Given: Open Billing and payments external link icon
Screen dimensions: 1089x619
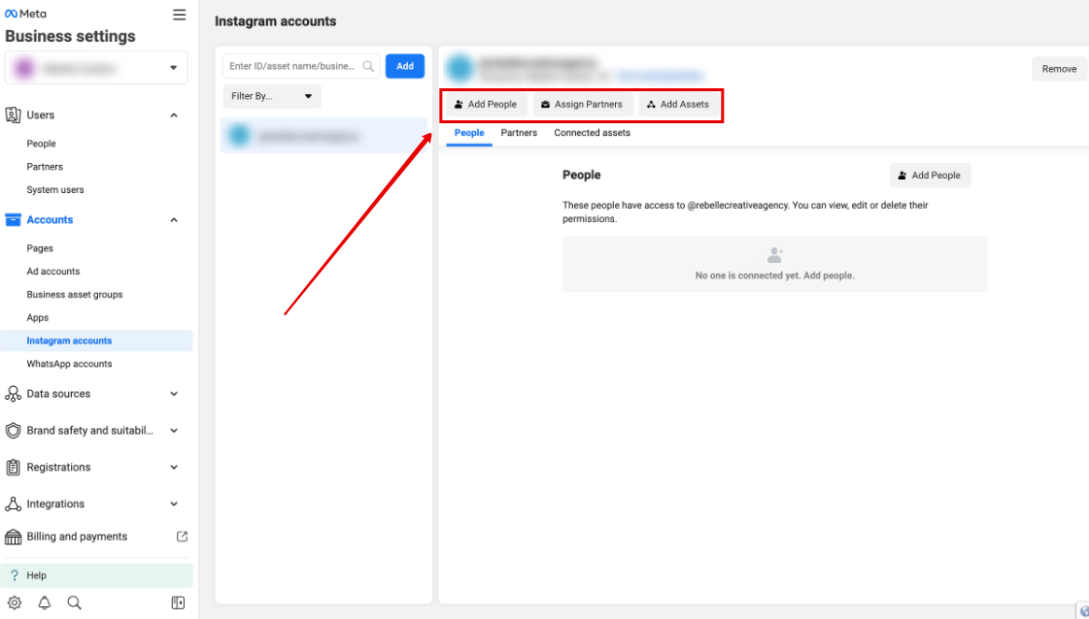Looking at the screenshot, I should (x=182, y=537).
